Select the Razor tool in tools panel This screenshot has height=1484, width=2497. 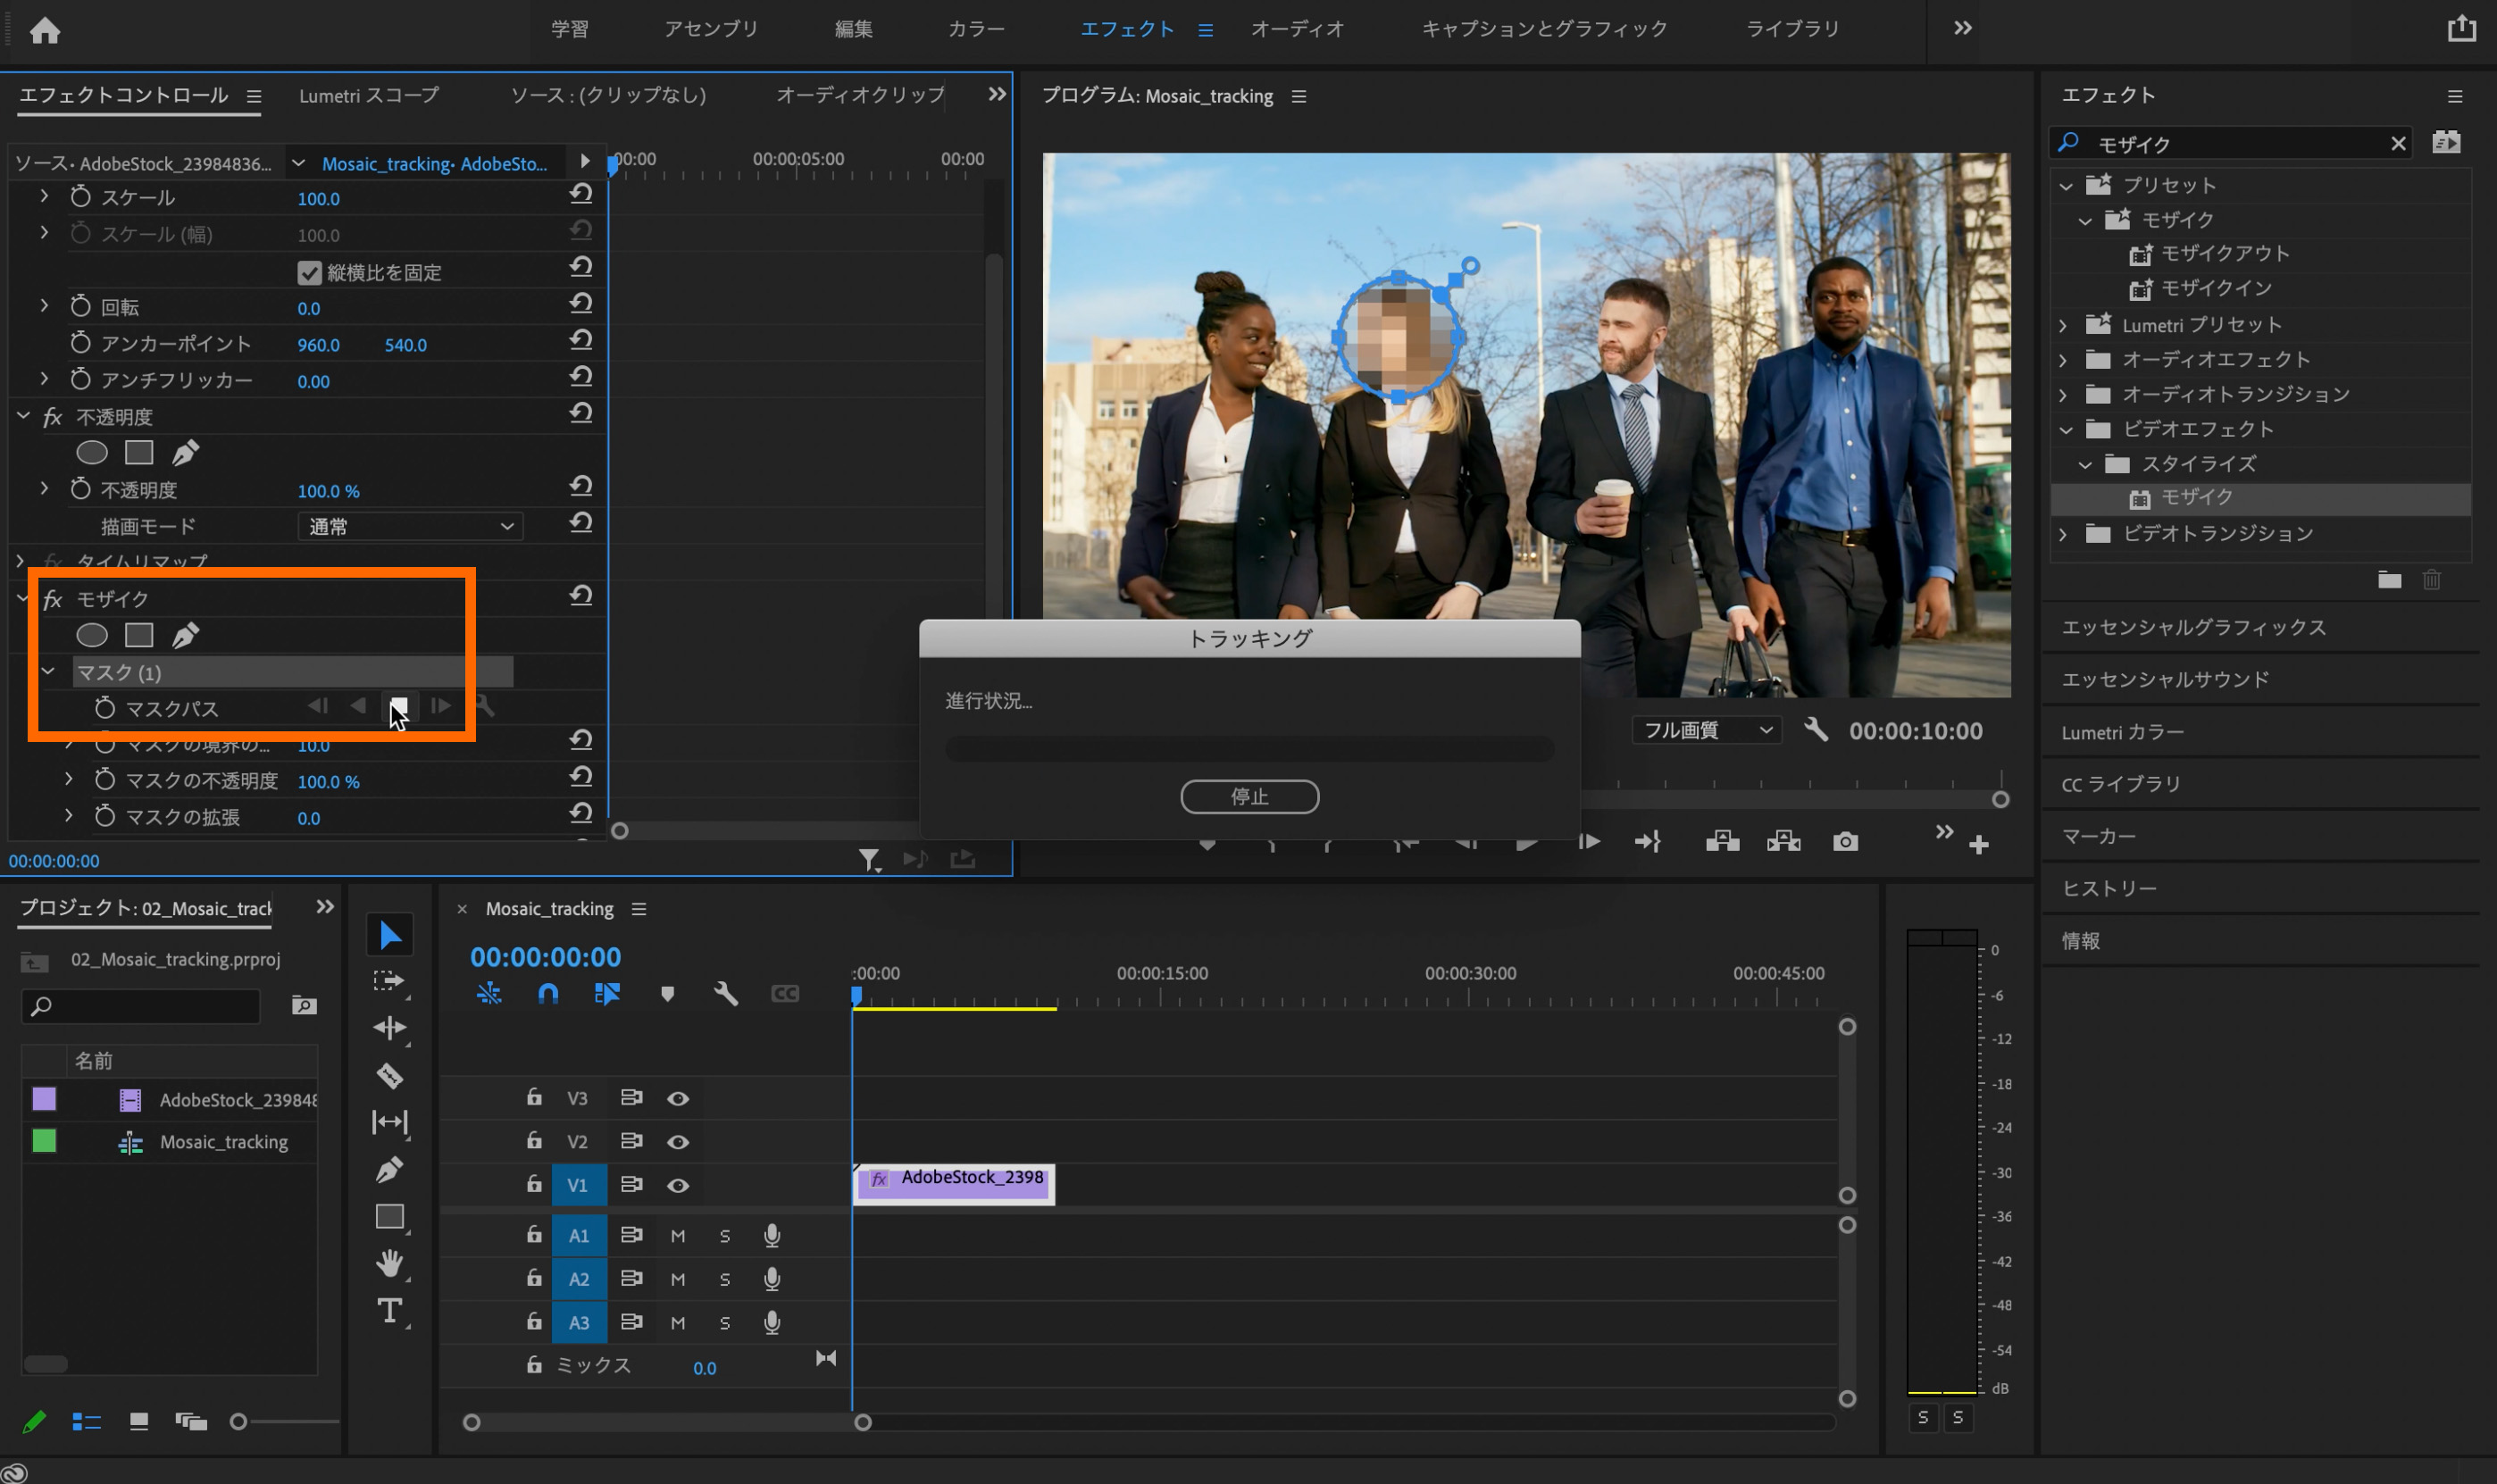tap(389, 1076)
